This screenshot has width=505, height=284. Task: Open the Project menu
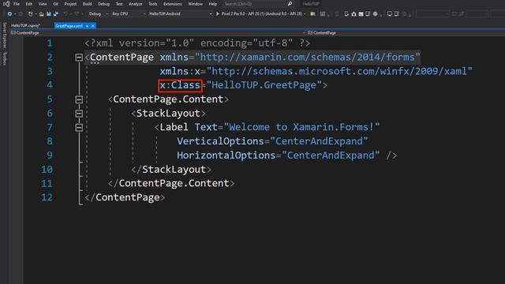[x=70, y=4]
